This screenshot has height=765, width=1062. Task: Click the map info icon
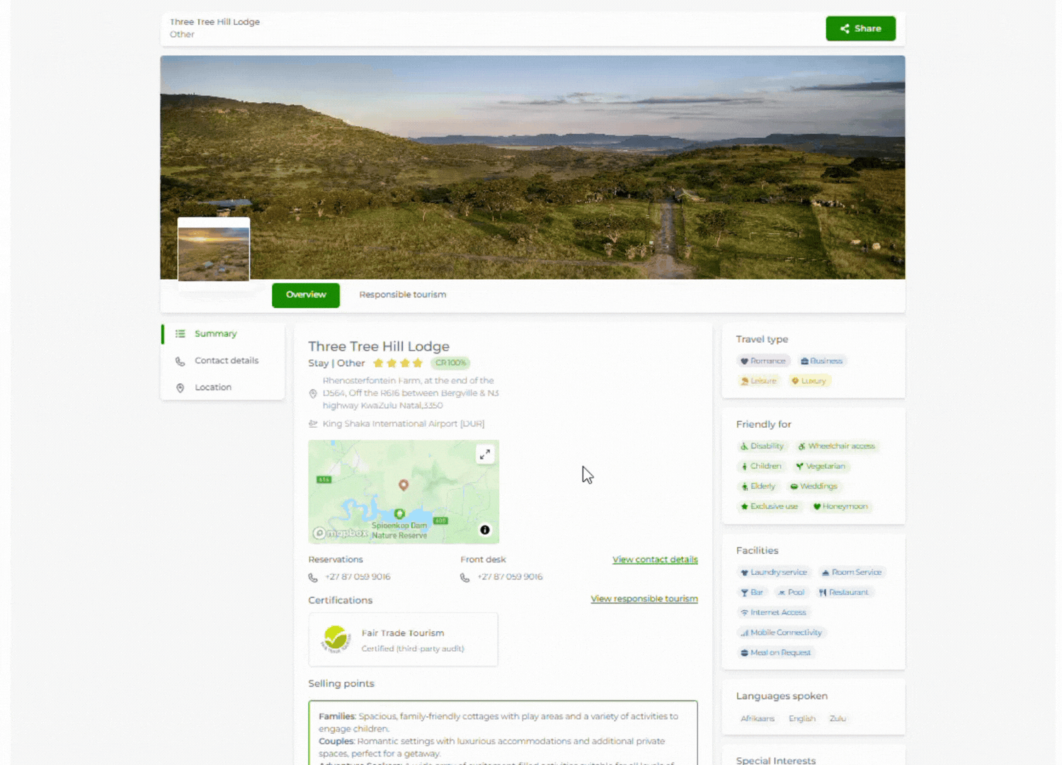coord(485,530)
